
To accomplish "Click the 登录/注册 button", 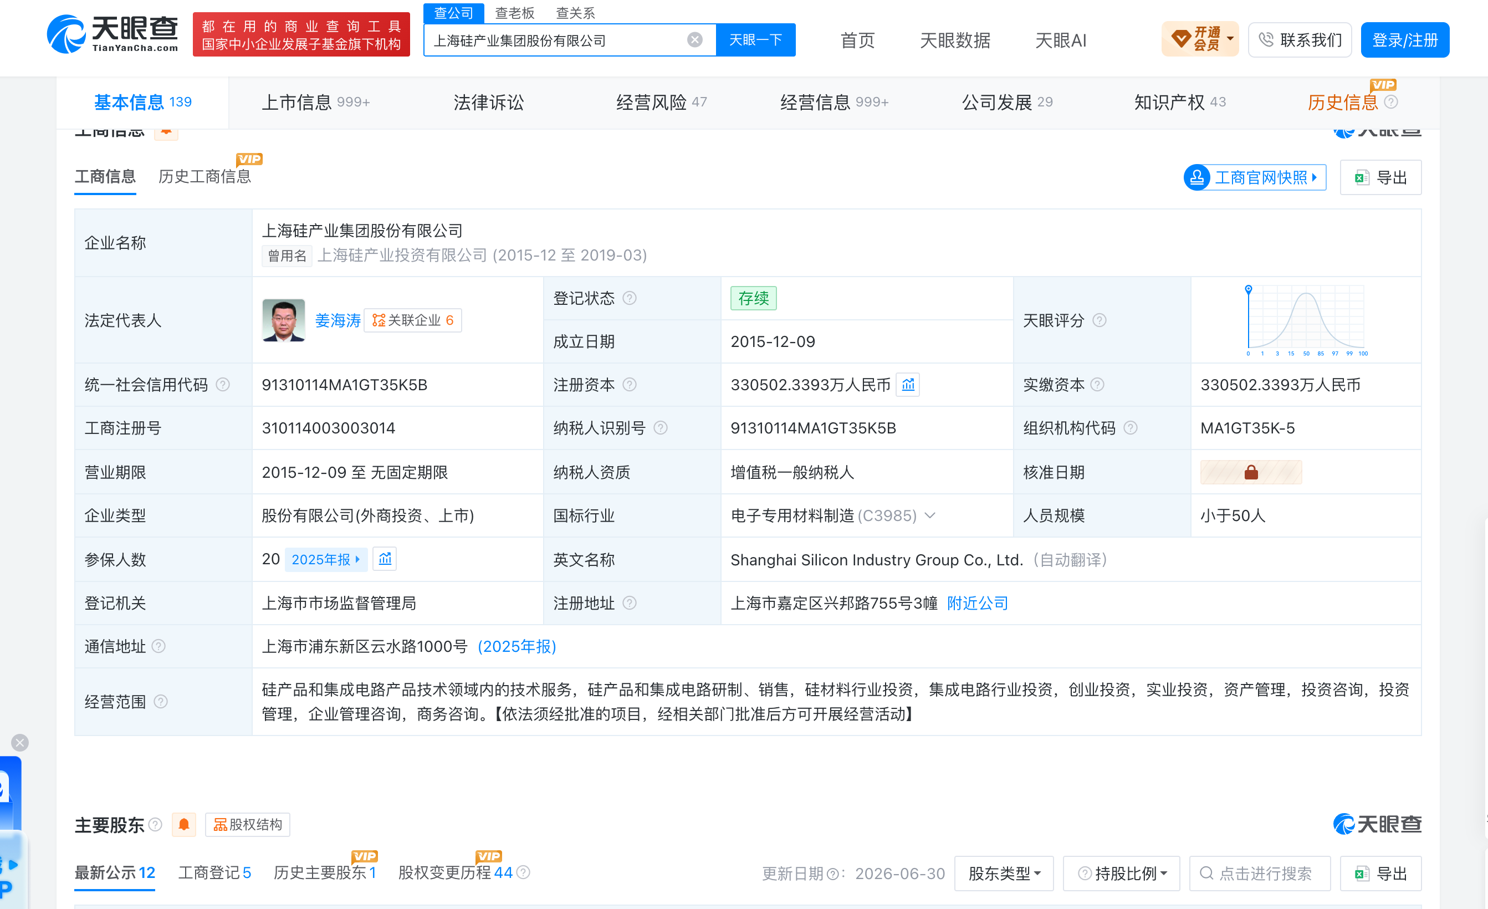I will 1405,40.
